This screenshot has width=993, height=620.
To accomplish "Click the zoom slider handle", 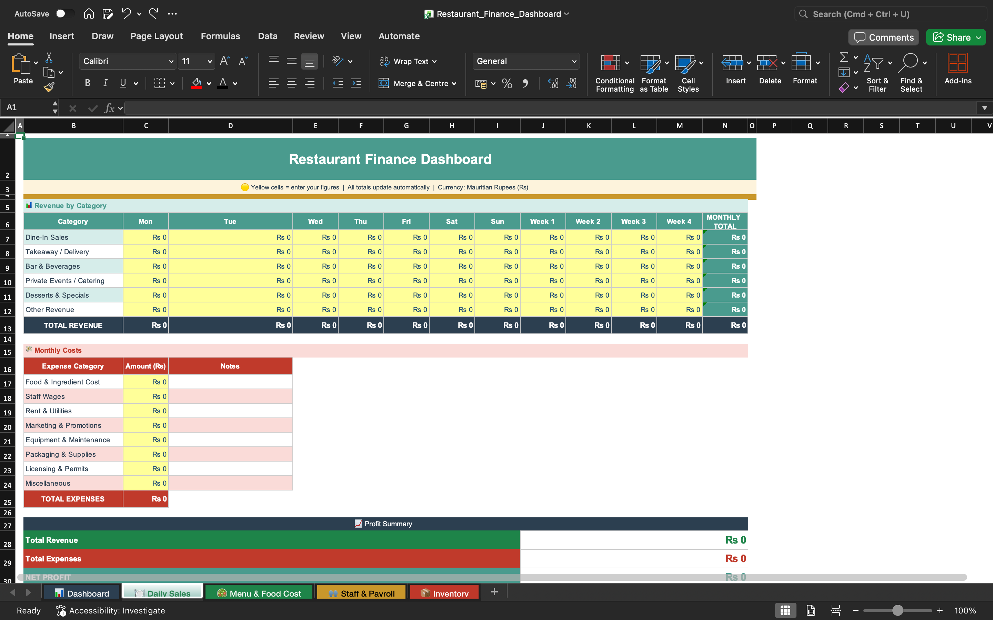I will pos(897,610).
